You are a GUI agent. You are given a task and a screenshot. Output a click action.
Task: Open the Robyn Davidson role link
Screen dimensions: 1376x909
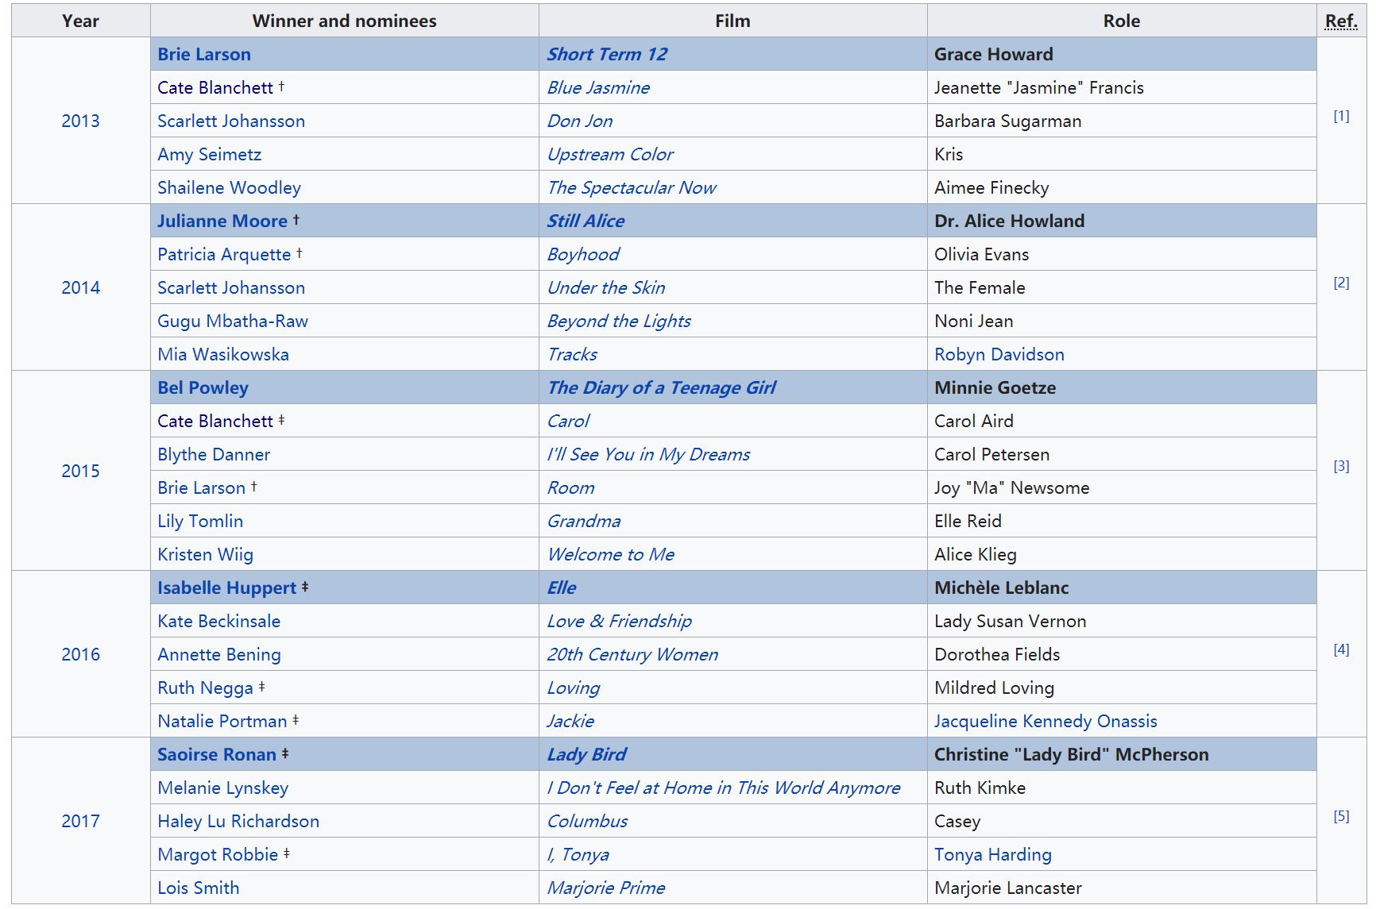pyautogui.click(x=999, y=354)
